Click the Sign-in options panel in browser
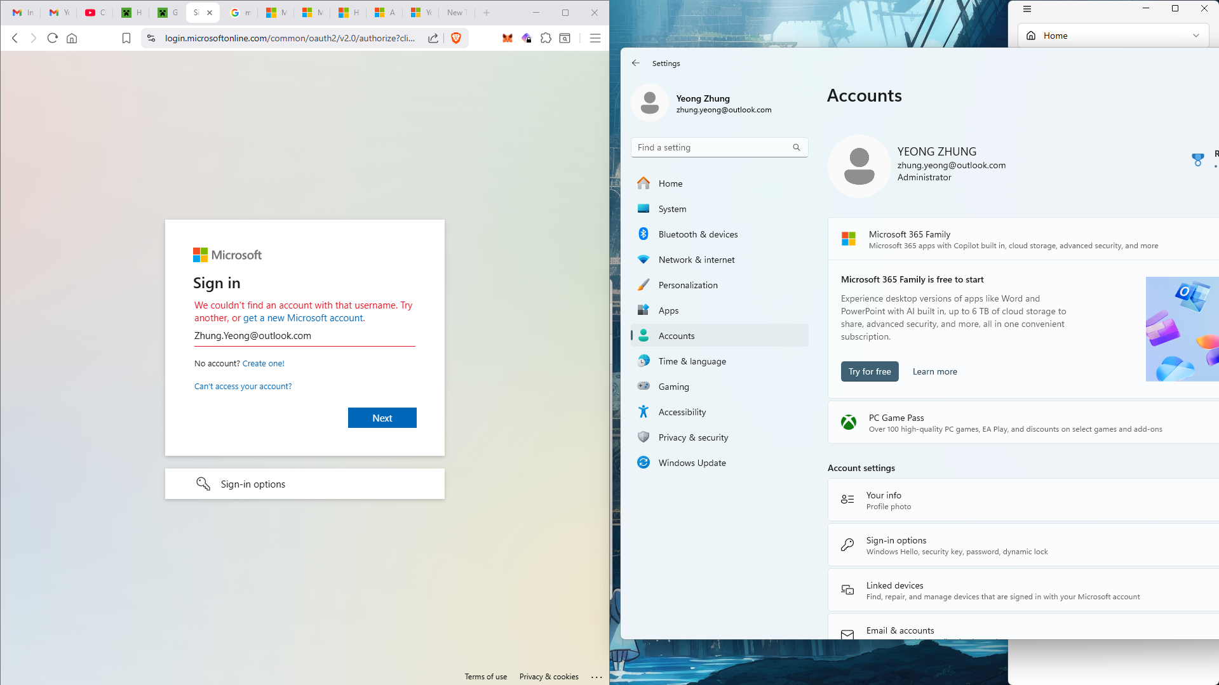This screenshot has width=1219, height=685. pyautogui.click(x=305, y=484)
